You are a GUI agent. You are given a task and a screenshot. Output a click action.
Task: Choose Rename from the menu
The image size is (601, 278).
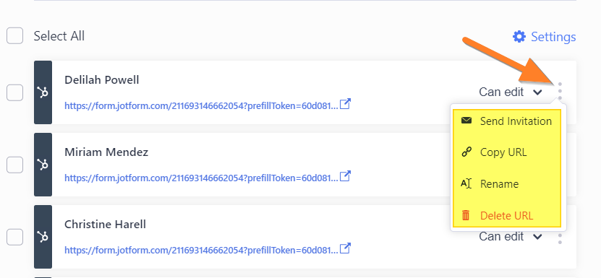tap(507, 184)
